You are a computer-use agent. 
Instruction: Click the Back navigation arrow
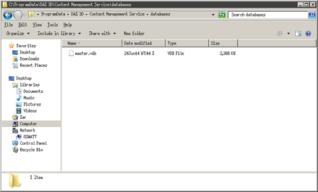coord(8,15)
